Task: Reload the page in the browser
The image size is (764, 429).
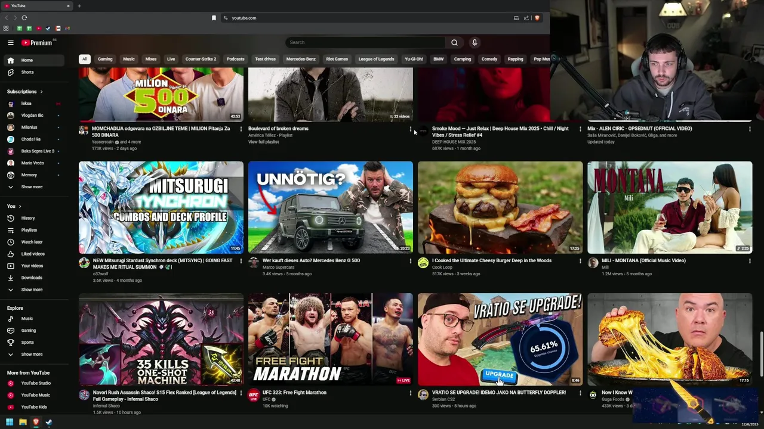Action: [x=24, y=18]
